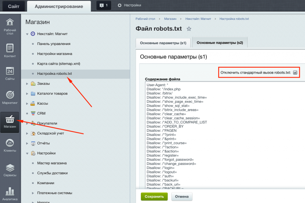The height and width of the screenshot is (203, 305).
Task: Open the Клиенты sidebar section
Action: click(x=10, y=145)
